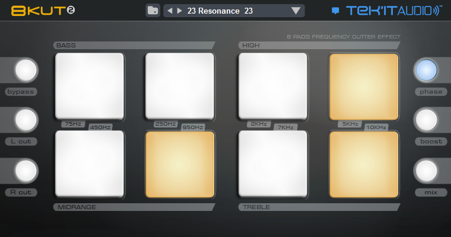Trigger the 7KHz treble pad
The width and height of the screenshot is (451, 237).
(x=273, y=164)
